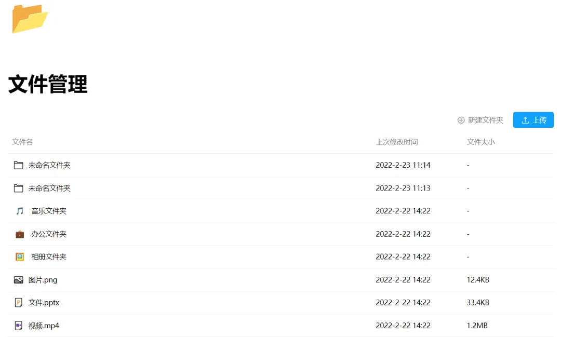Click the large yellow folder icon
This screenshot has width=561, height=337.
[30, 19]
